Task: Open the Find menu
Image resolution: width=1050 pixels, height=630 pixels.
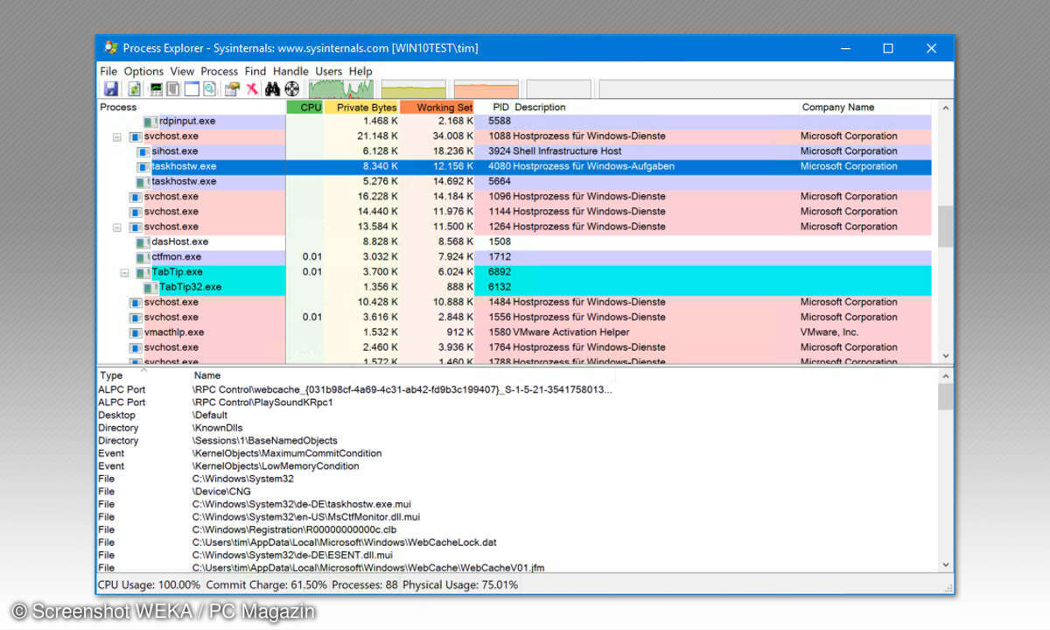Action: [x=255, y=71]
